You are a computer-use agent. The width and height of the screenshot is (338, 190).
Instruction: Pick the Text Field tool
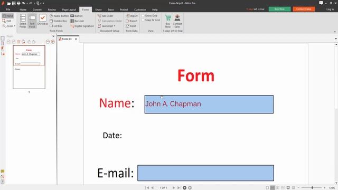32,21
